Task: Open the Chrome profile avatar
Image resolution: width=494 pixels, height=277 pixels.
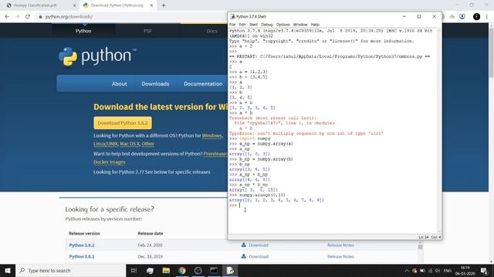Action: (477, 17)
